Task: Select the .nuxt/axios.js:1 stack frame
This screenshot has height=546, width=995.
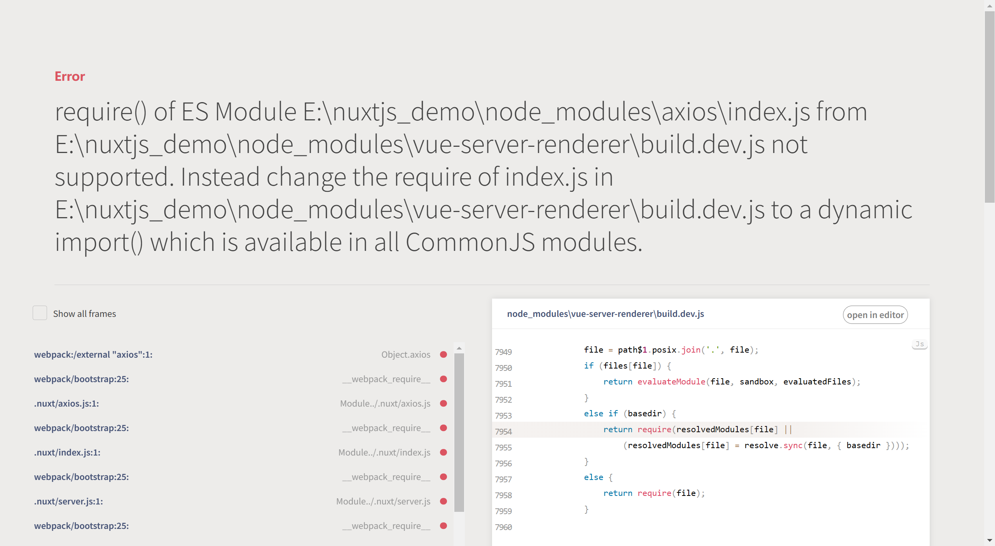Action: point(66,403)
